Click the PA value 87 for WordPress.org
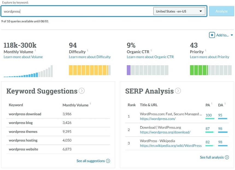The height and width of the screenshot is (170, 235). tap(208, 129)
